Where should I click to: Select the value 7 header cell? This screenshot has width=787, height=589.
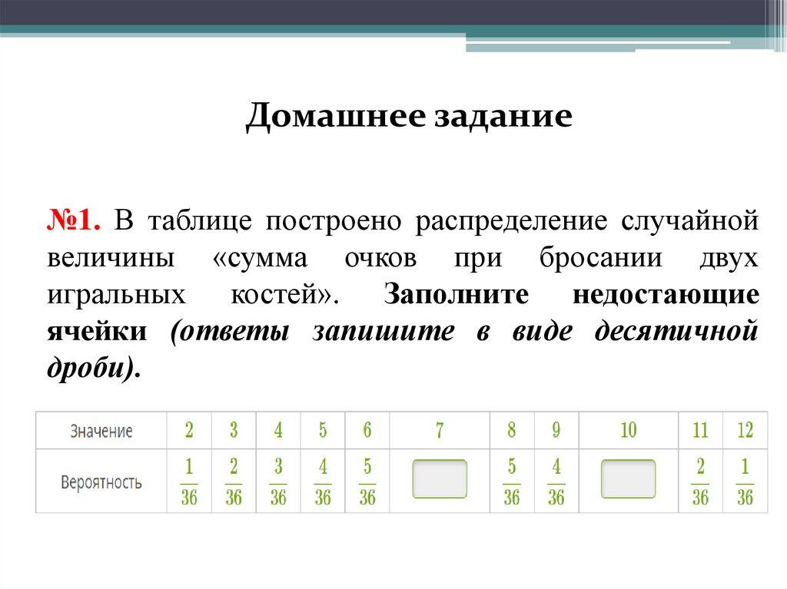pyautogui.click(x=440, y=431)
